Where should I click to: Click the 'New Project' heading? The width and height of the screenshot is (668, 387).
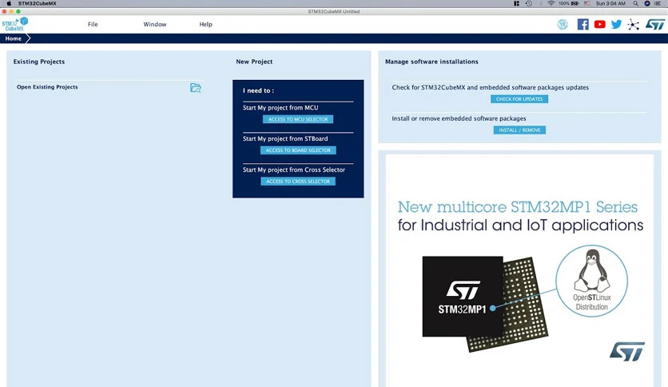(254, 62)
